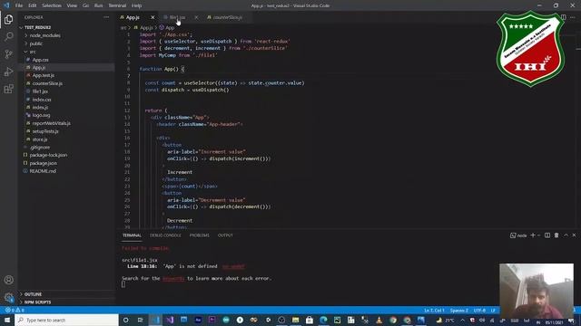The width and height of the screenshot is (581, 326).
Task: Open editor more actions ellipsis
Action: (x=573, y=17)
